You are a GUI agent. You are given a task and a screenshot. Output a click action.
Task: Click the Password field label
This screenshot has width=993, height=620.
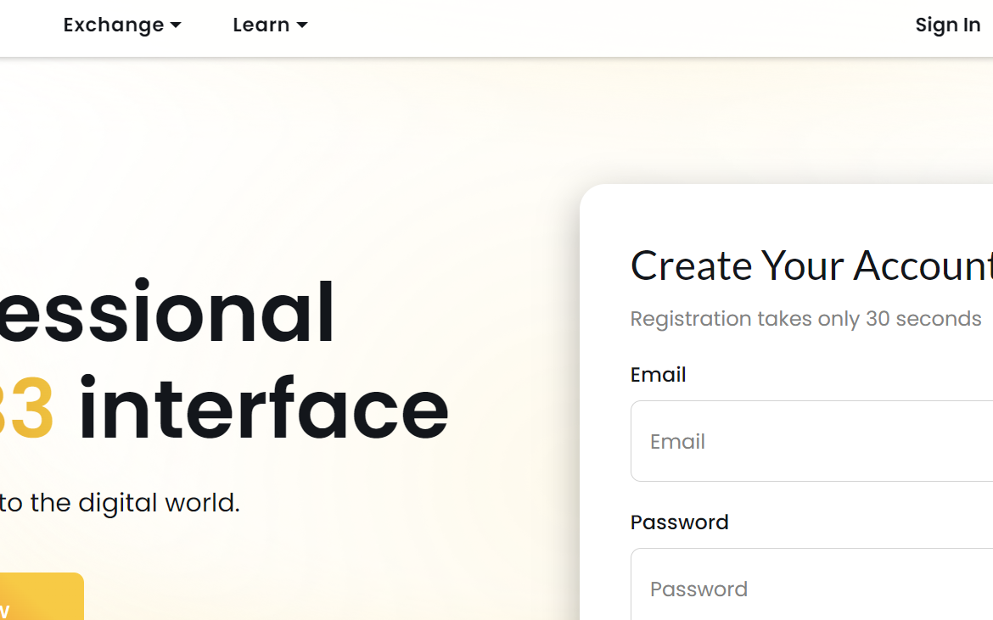pos(679,522)
